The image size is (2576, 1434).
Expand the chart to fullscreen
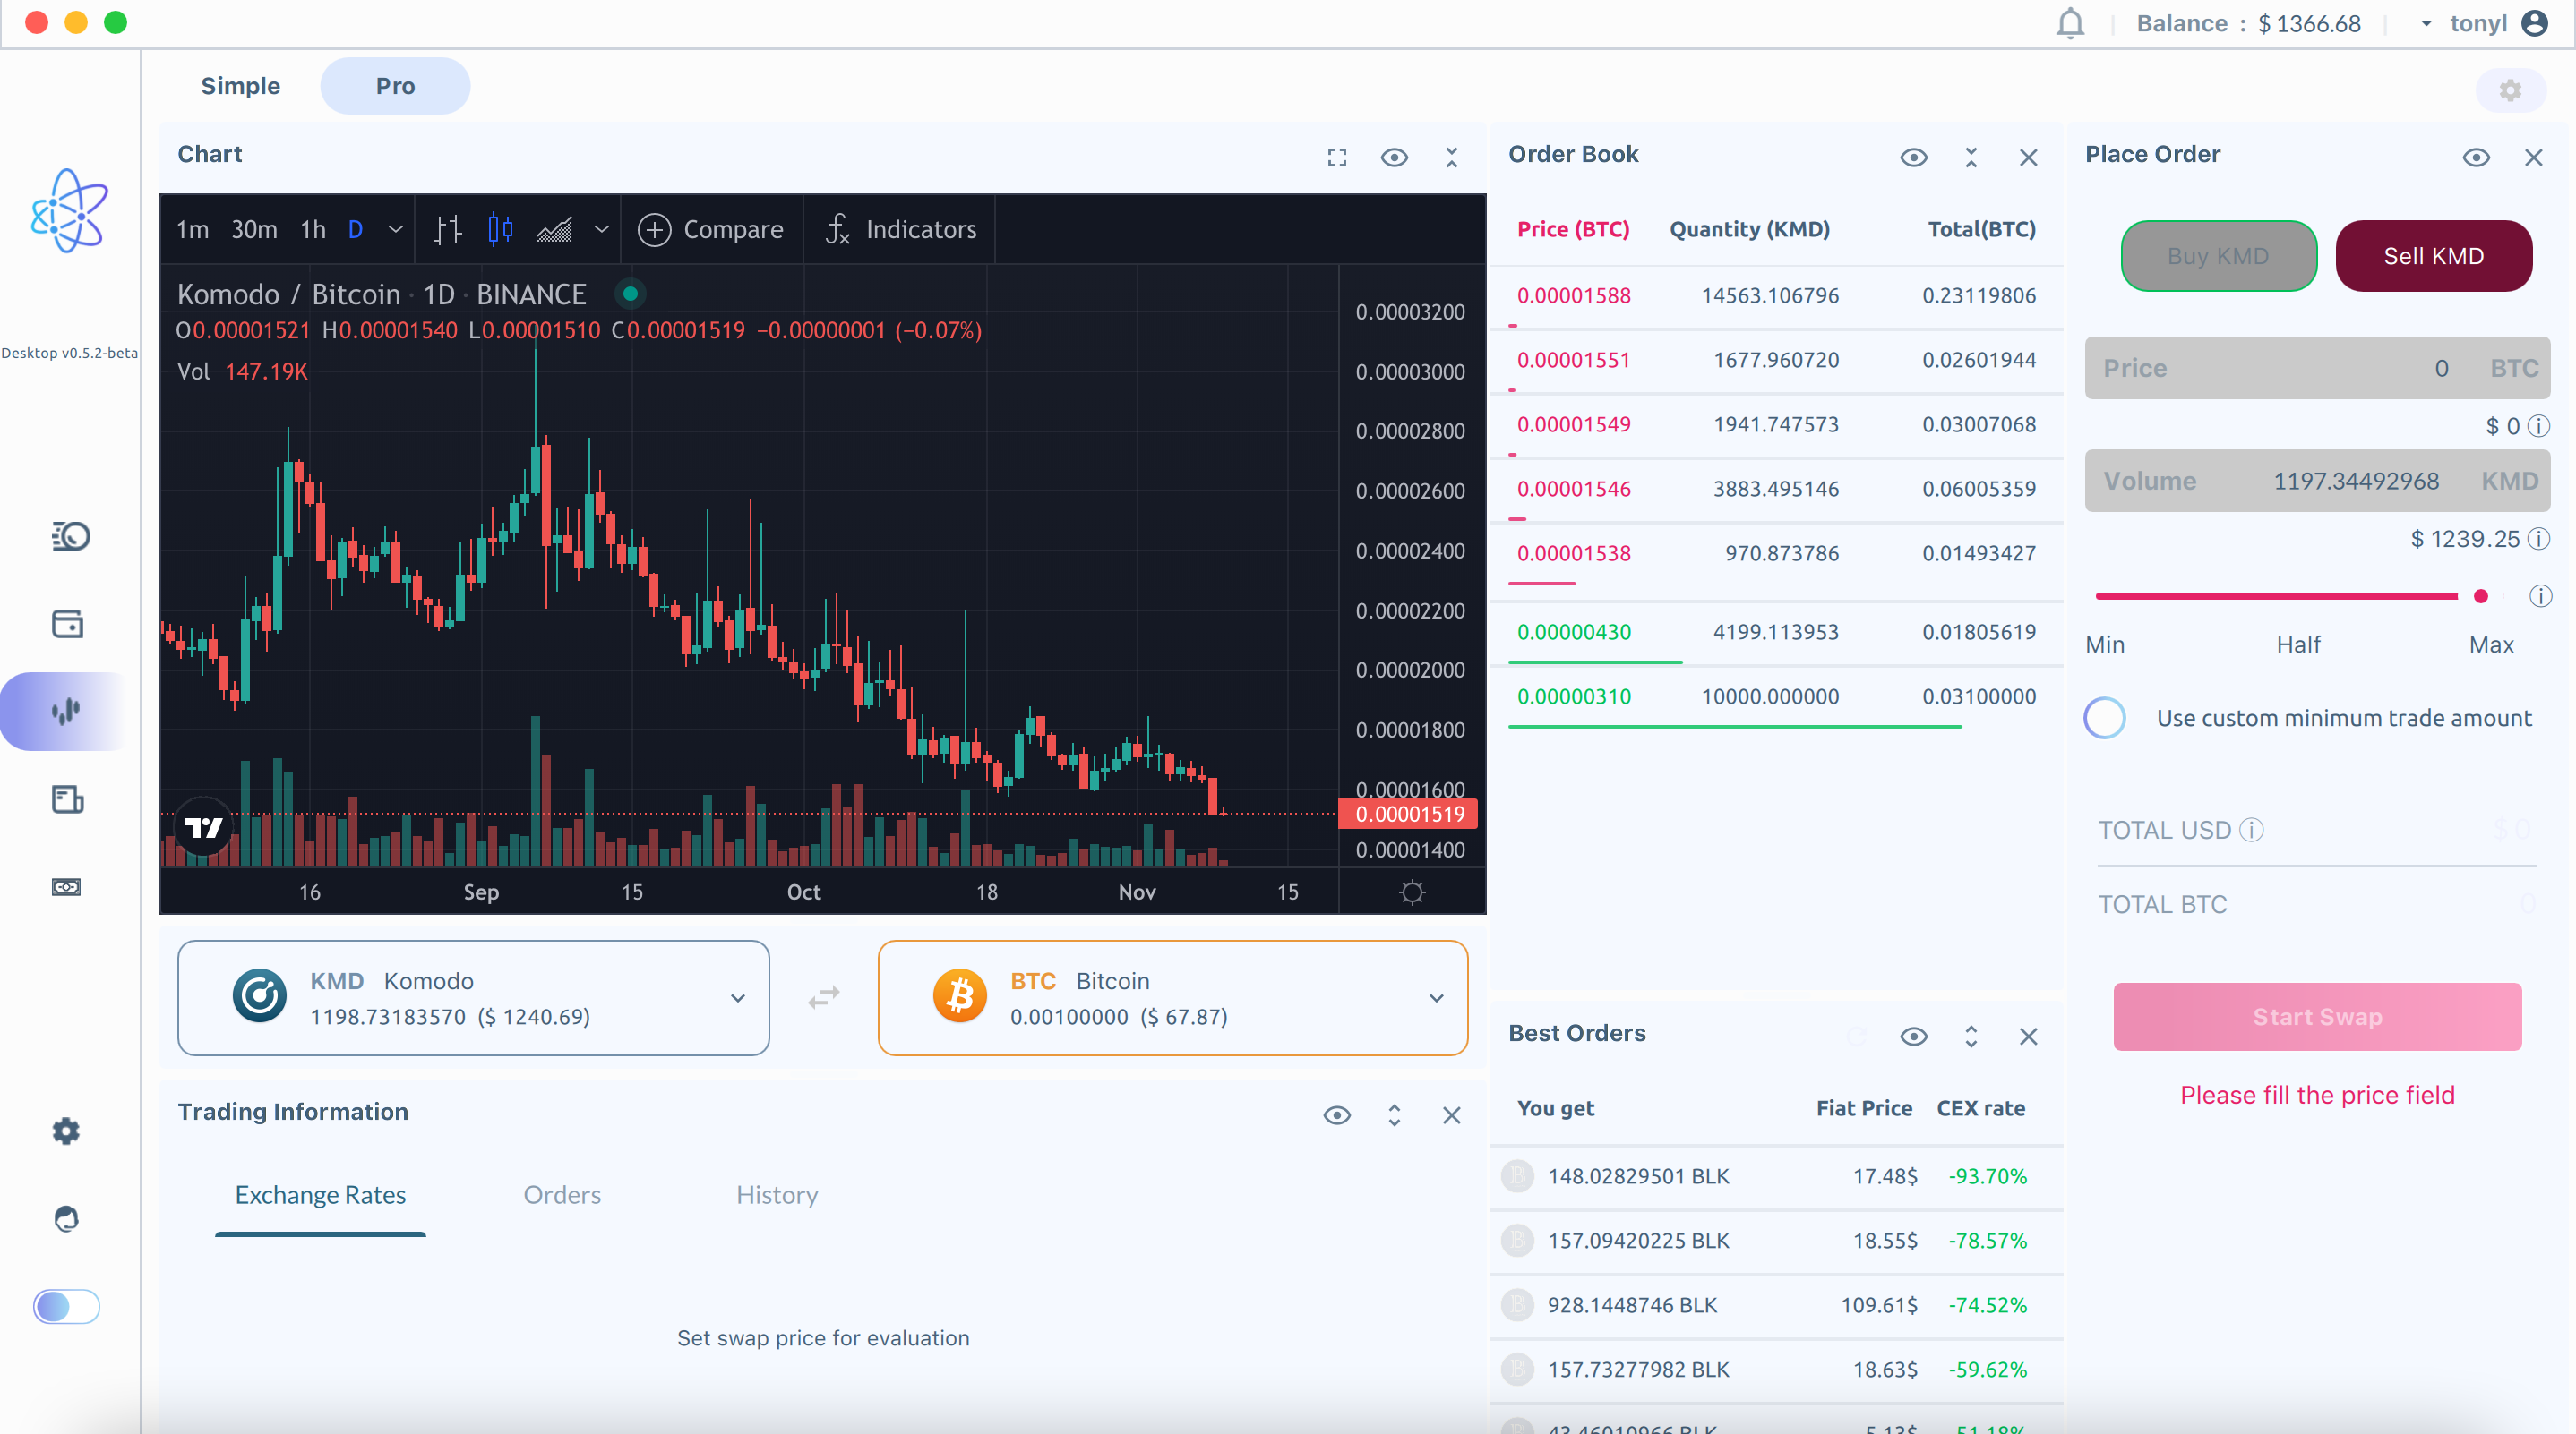1336,157
